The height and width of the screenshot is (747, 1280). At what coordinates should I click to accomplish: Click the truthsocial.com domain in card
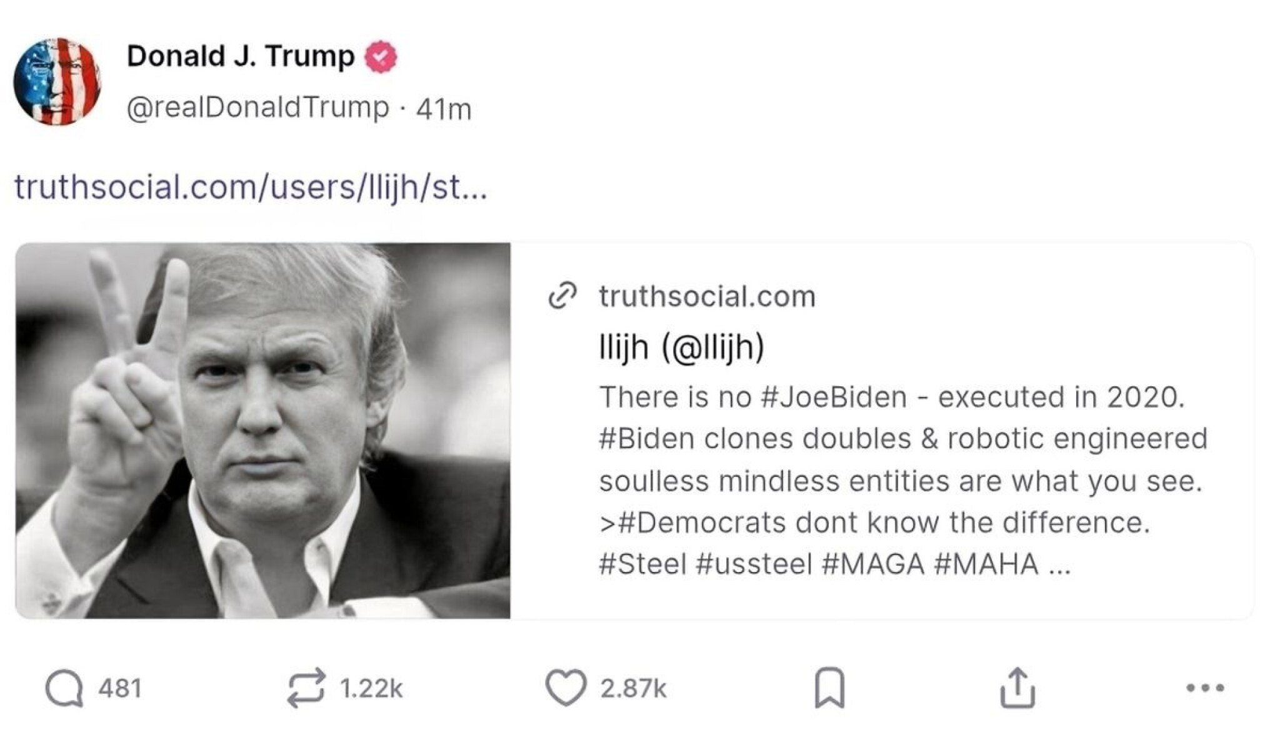point(707,296)
